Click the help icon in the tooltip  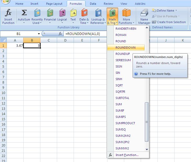tap(136, 74)
